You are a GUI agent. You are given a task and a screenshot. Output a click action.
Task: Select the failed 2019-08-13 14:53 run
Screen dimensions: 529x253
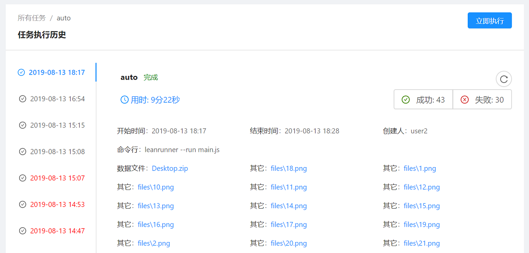click(x=57, y=205)
